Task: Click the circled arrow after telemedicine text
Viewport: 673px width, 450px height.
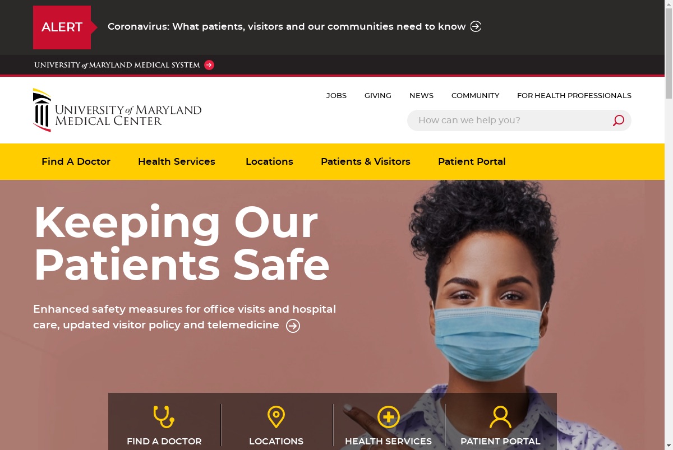Action: 293,326
